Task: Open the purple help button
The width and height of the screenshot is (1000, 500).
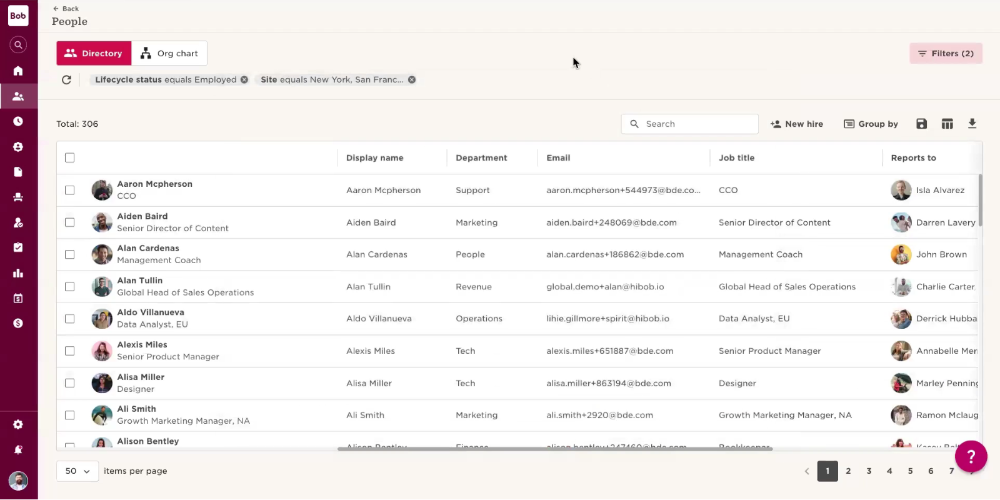Action: tap(971, 457)
